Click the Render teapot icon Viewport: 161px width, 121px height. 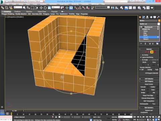152,8
